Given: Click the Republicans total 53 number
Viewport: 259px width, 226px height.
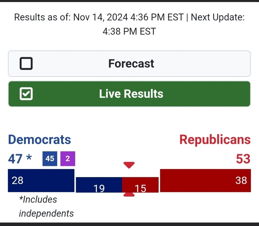Looking at the screenshot, I should 243,159.
